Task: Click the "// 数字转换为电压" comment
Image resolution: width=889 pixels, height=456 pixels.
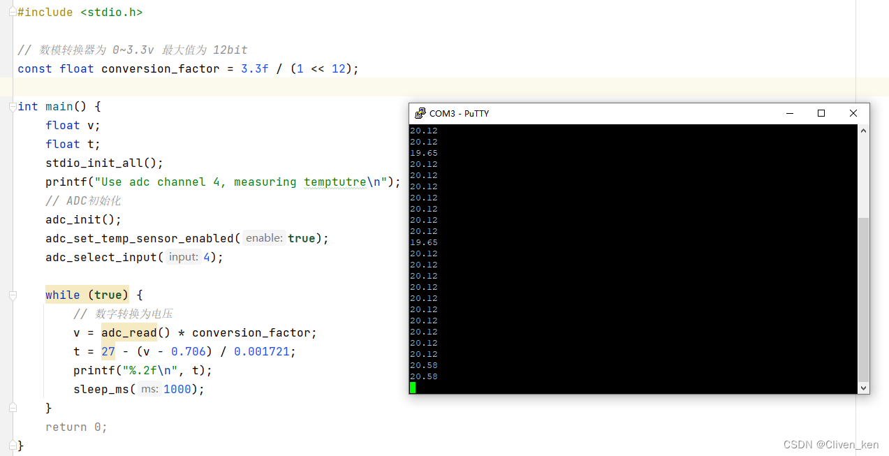Action: click(x=123, y=314)
